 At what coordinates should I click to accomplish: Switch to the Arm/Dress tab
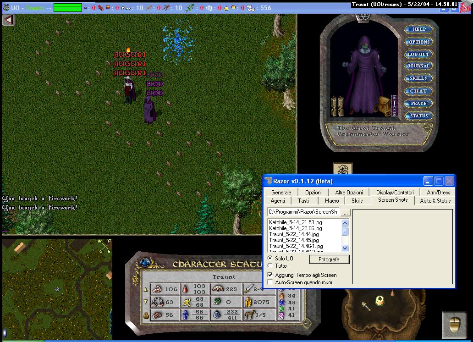pos(438,192)
